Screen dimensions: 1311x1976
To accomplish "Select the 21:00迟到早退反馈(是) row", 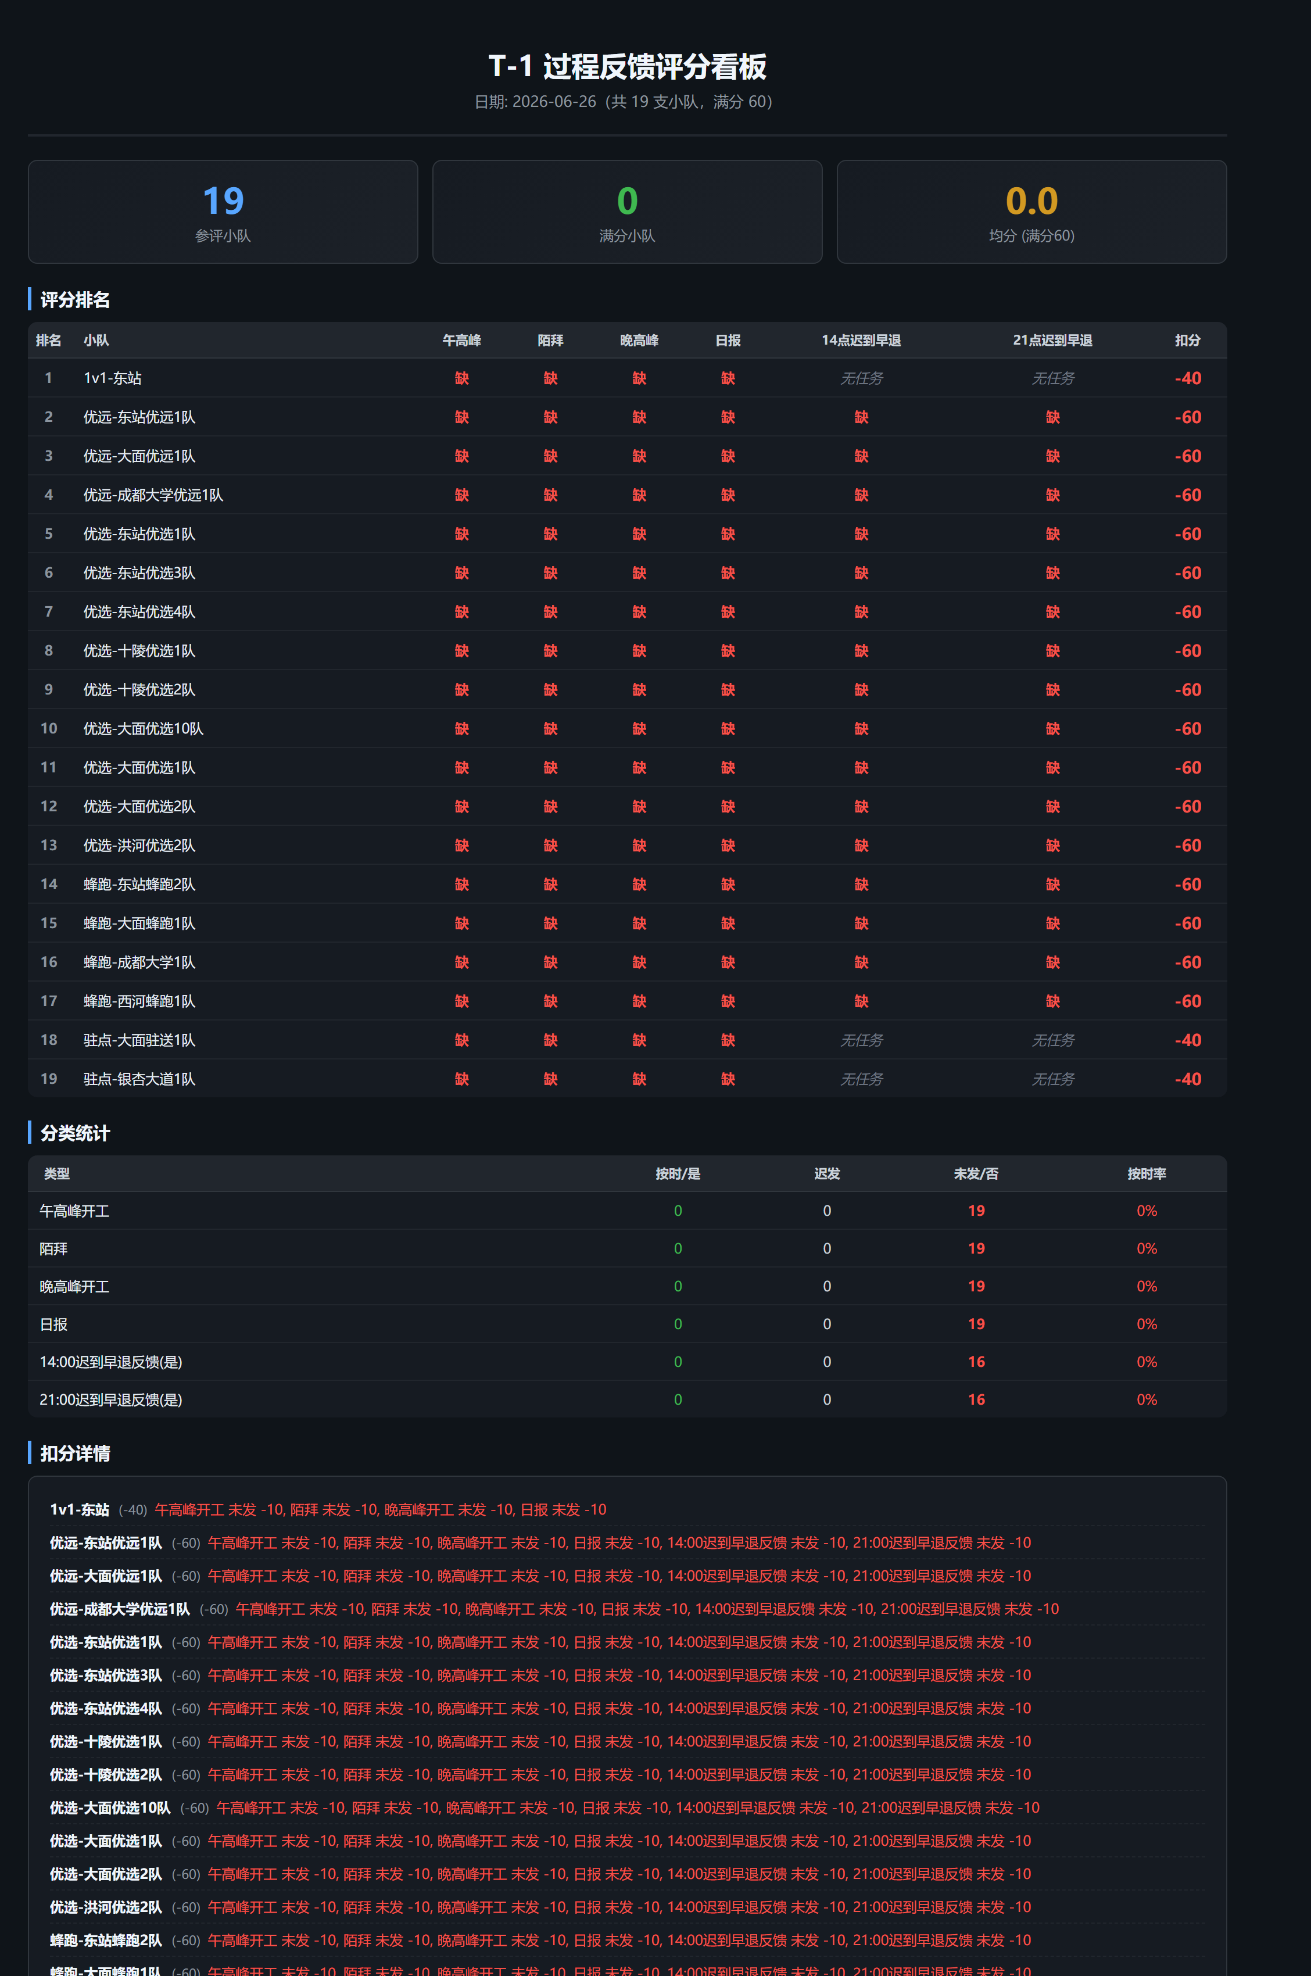I will (627, 1399).
